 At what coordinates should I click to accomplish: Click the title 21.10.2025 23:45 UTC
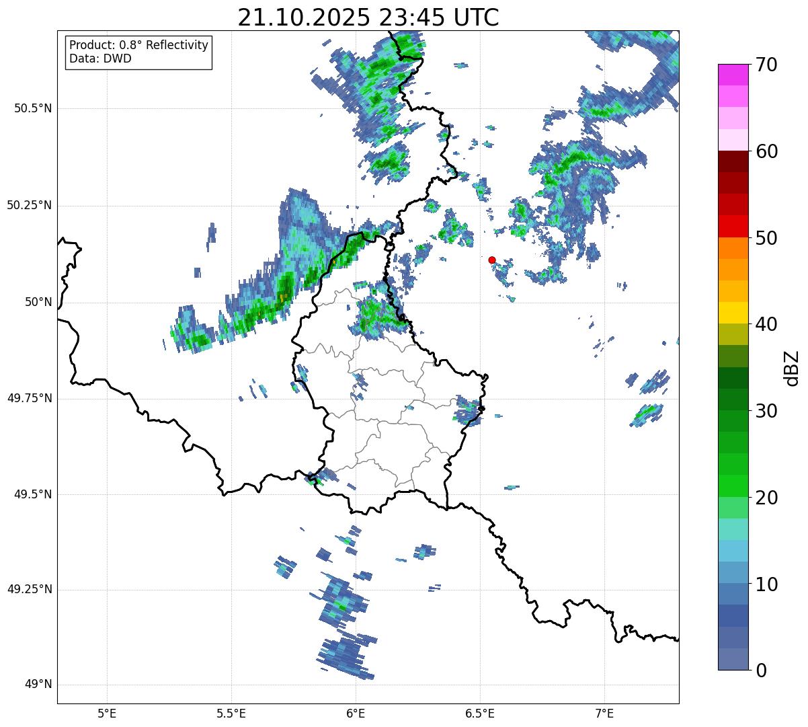click(x=368, y=17)
